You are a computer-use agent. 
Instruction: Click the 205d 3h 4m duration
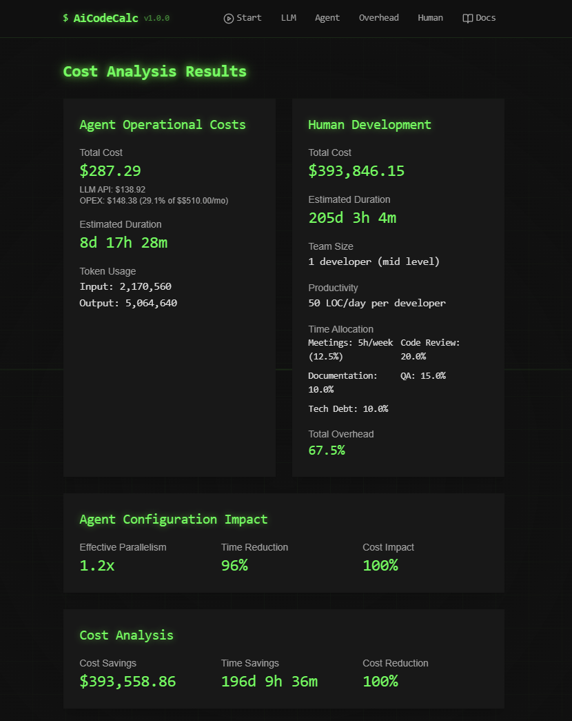pyautogui.click(x=352, y=217)
